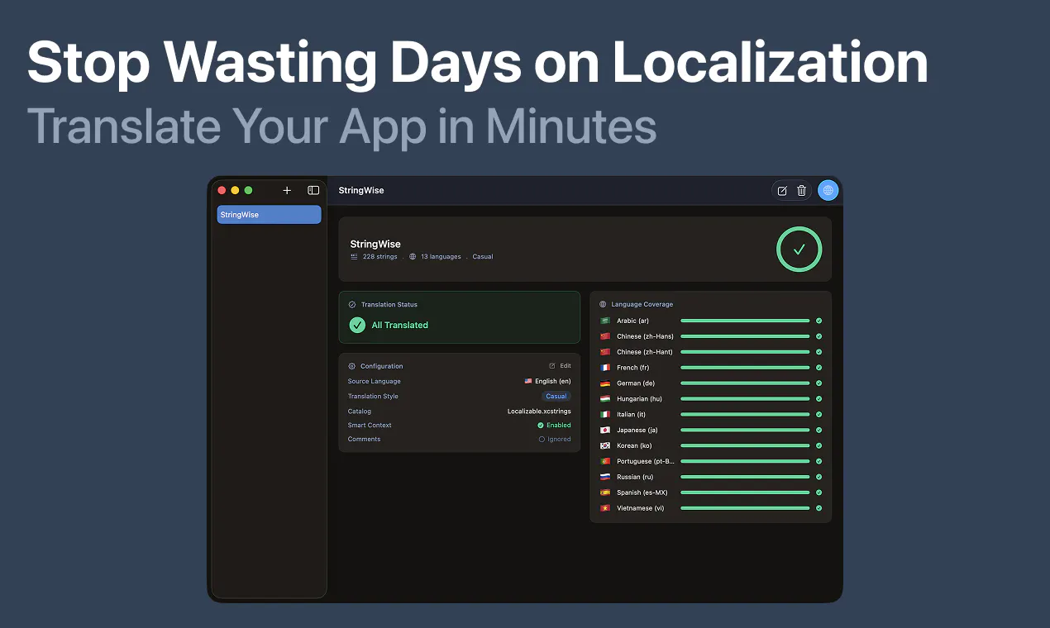Click Edit in the Configuration panel

point(560,365)
